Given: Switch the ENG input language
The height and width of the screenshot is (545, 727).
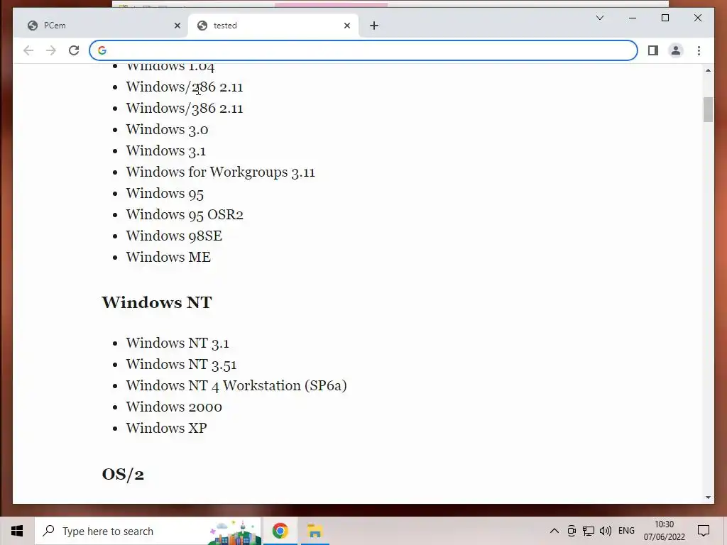Looking at the screenshot, I should click(x=626, y=531).
